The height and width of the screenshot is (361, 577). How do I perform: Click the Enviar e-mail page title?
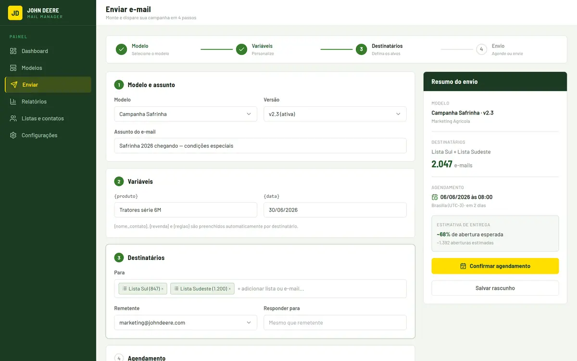coord(128,9)
